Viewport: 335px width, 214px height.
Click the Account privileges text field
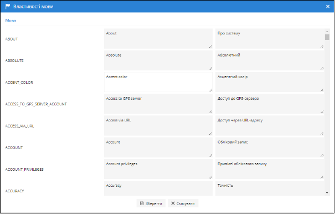click(x=158, y=169)
